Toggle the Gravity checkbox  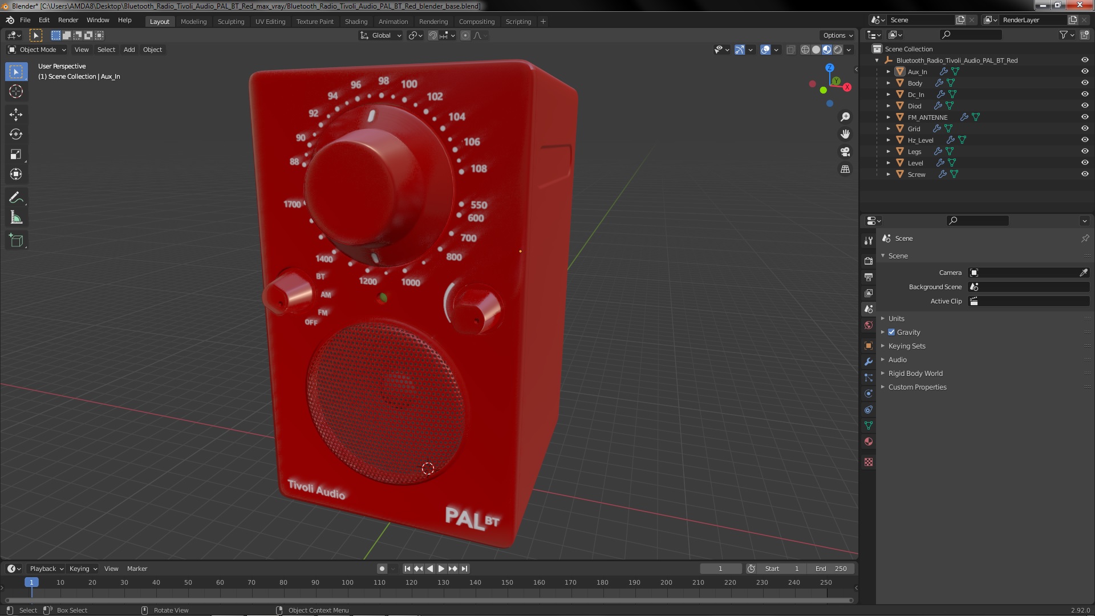point(891,332)
